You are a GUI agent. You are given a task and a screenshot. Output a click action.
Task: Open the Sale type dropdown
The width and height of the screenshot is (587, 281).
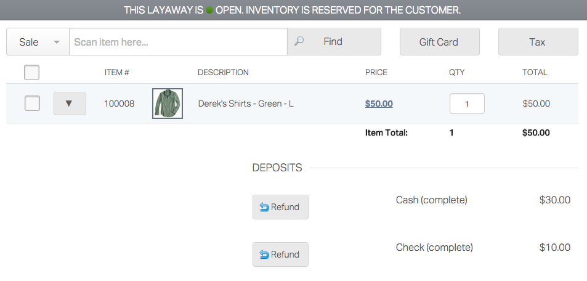point(38,42)
